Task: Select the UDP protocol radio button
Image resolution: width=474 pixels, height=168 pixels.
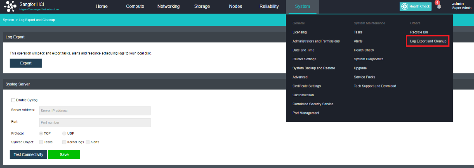Action: 64,133
